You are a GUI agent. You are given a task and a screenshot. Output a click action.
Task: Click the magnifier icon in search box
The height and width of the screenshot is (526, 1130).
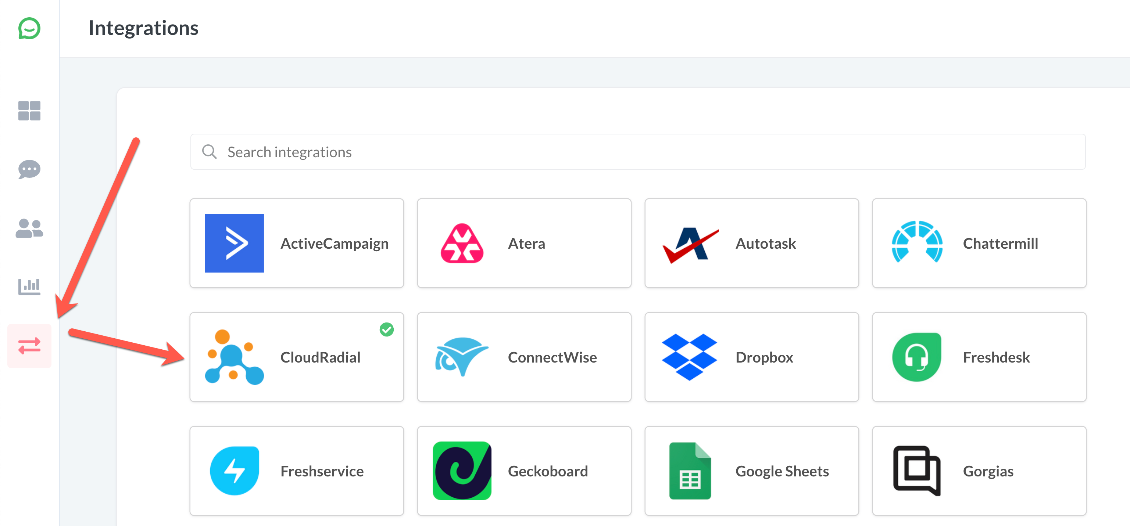pyautogui.click(x=209, y=152)
